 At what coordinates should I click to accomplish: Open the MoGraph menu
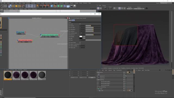coord(55,3)
